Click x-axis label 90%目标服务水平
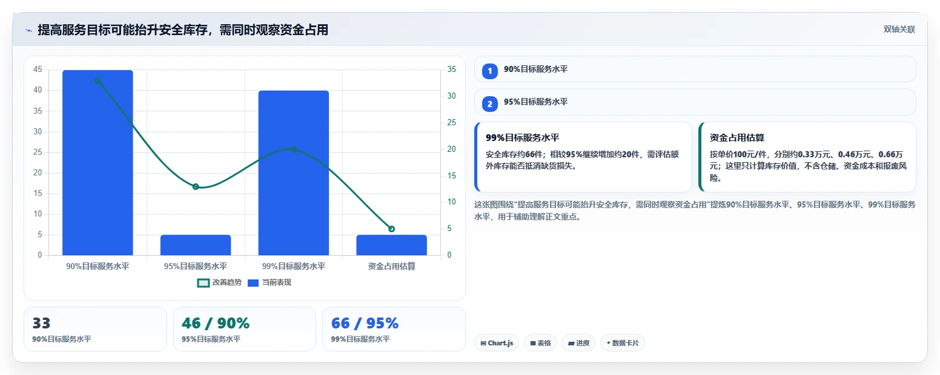Image resolution: width=940 pixels, height=375 pixels. point(98,266)
